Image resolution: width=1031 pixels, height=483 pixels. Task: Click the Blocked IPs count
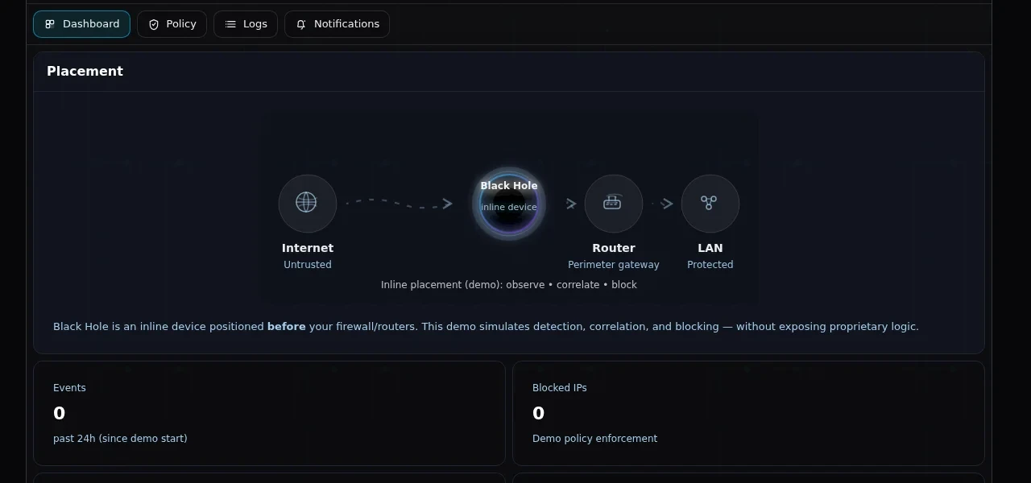point(538,413)
